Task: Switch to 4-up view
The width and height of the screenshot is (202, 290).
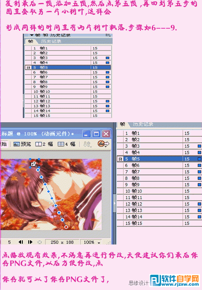Action: [x=66, y=144]
